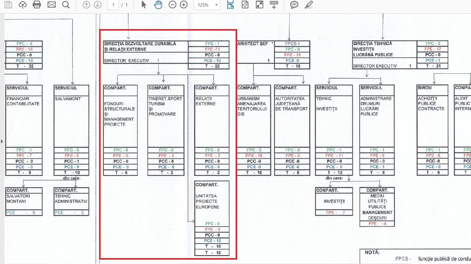The height and width of the screenshot is (264, 471).
Task: Zoom out with minus button
Action: tap(173, 5)
